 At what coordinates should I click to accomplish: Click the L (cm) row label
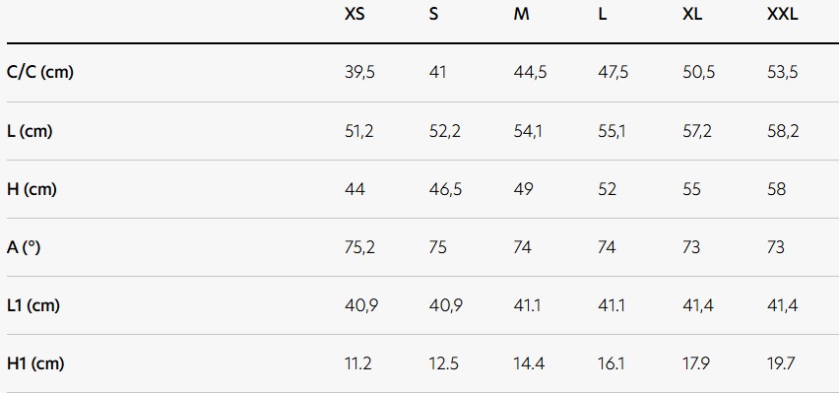tap(30, 131)
